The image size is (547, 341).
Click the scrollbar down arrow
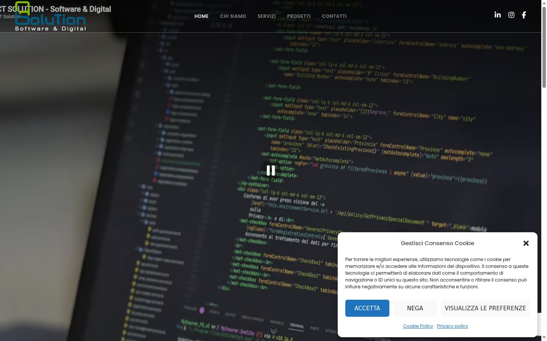click(x=544, y=338)
